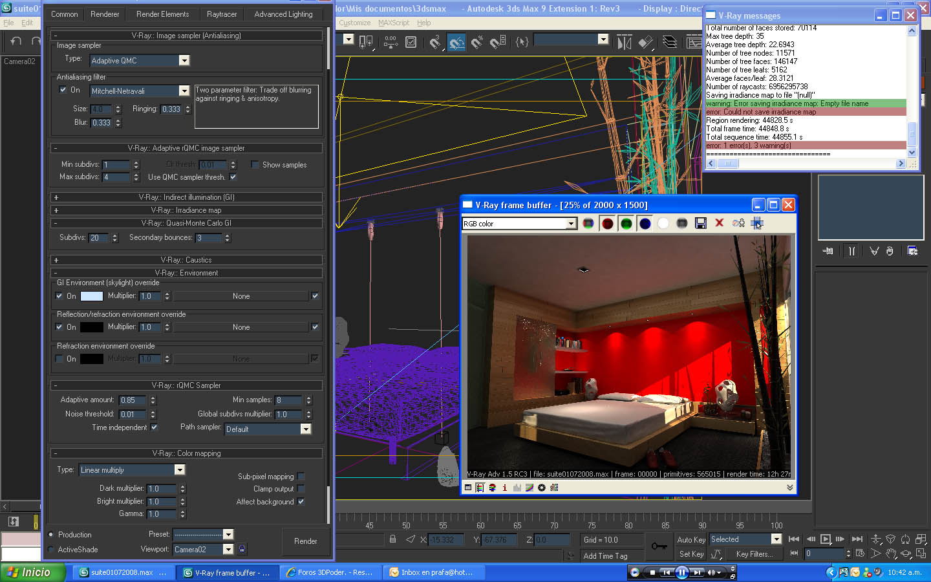
Task: Switch to the Advanced Lighting tab
Action: 283,14
